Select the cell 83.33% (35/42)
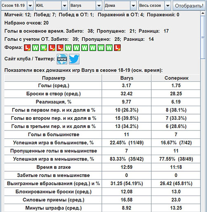207x212 pixels. [127, 159]
